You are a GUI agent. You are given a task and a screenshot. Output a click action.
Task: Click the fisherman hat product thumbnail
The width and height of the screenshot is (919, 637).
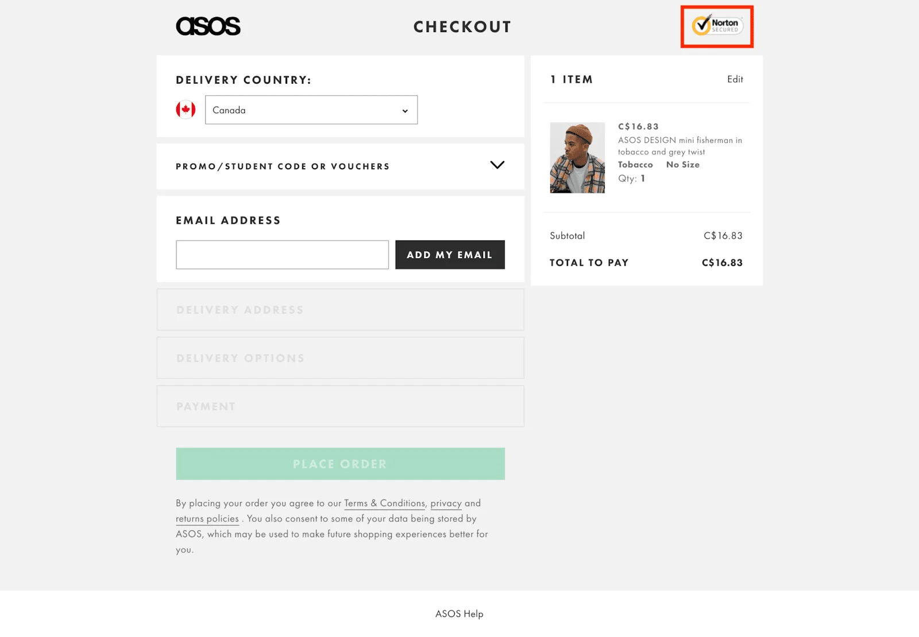coord(577,156)
